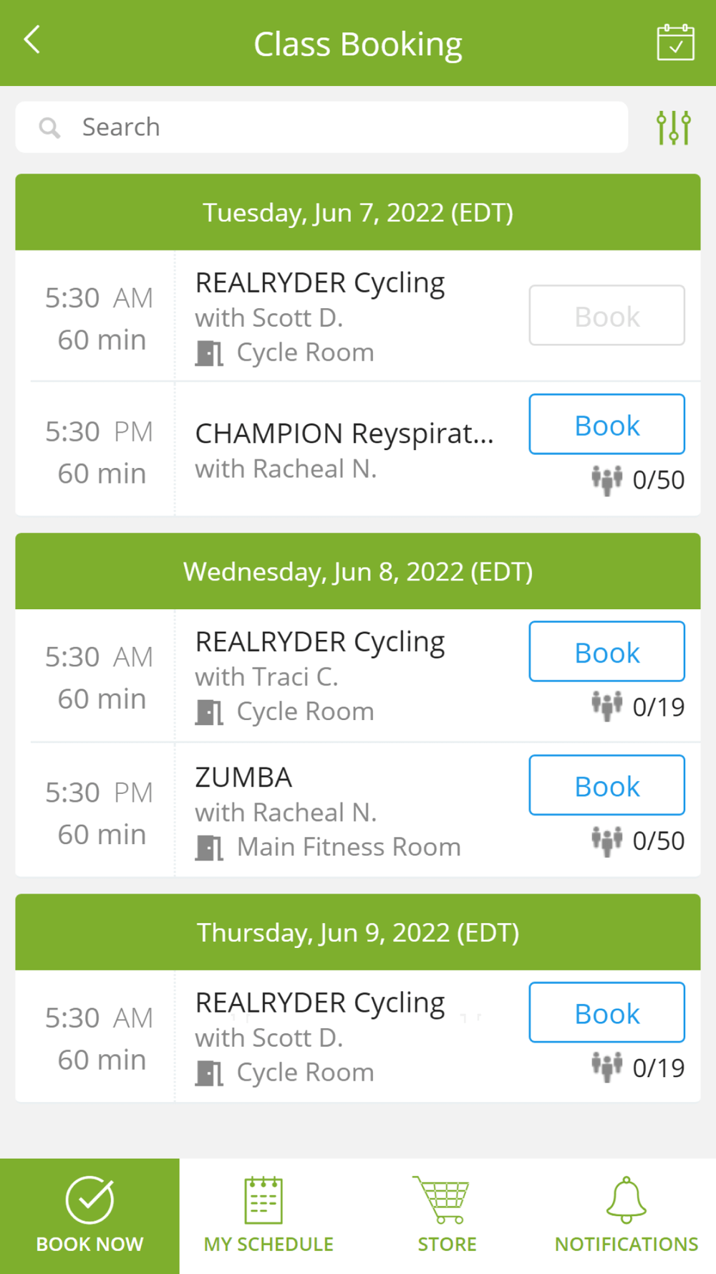Viewport: 716px width, 1274px height.
Task: Open Store cart tab
Action: pos(447,1216)
